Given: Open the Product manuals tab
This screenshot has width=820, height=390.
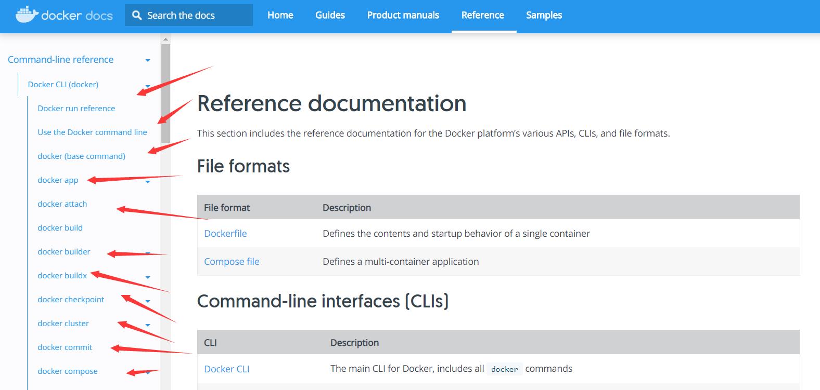Looking at the screenshot, I should pos(403,16).
